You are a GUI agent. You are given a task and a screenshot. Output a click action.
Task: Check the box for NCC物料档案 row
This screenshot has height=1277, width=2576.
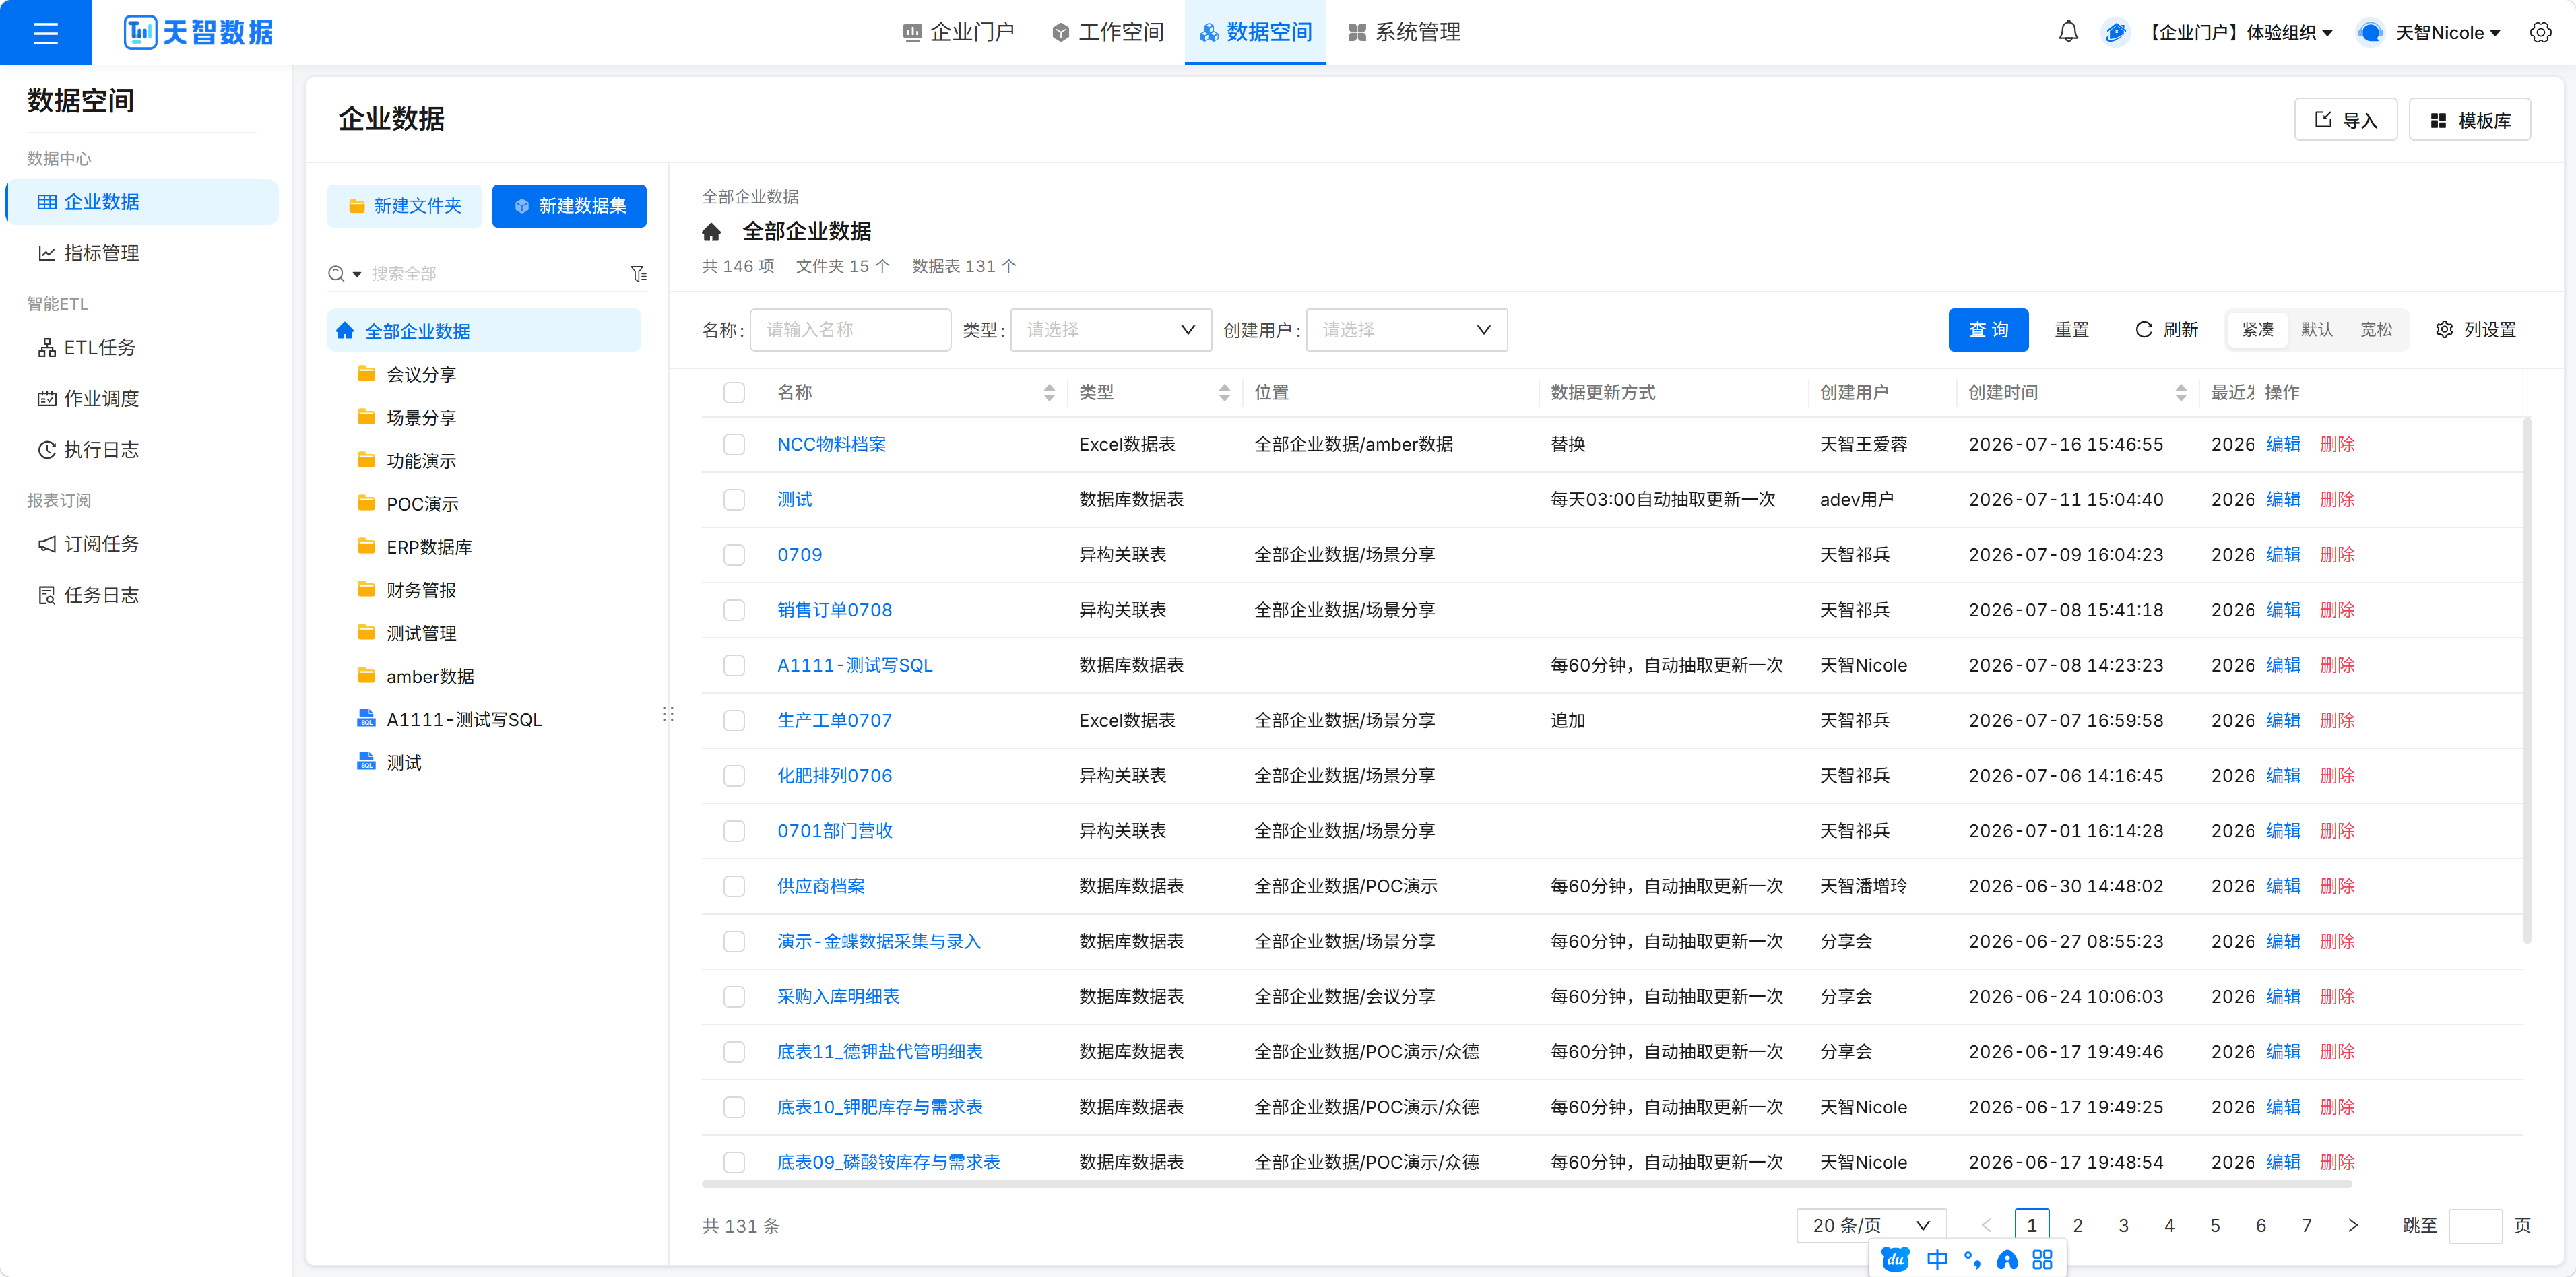(734, 444)
